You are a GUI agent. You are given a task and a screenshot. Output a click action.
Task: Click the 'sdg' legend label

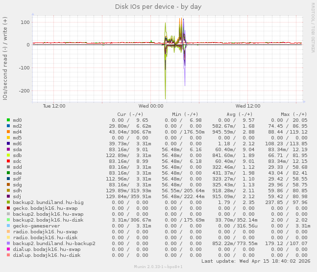tap(17, 185)
